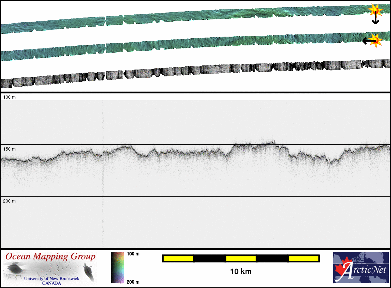Click the 100 m label beside color legend
Image resolution: width=391 pixels, height=288 pixels.
133,254
